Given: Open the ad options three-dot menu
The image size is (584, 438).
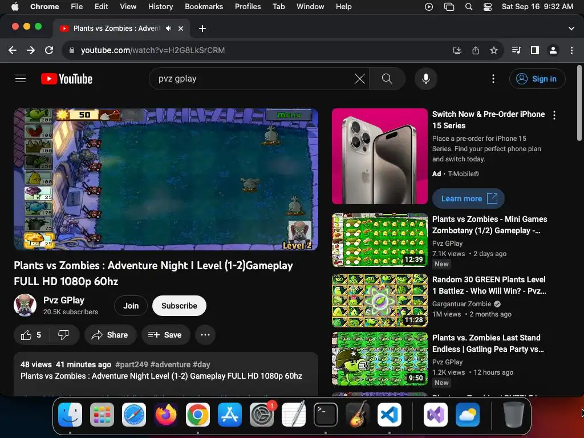Looking at the screenshot, I should 554,115.
